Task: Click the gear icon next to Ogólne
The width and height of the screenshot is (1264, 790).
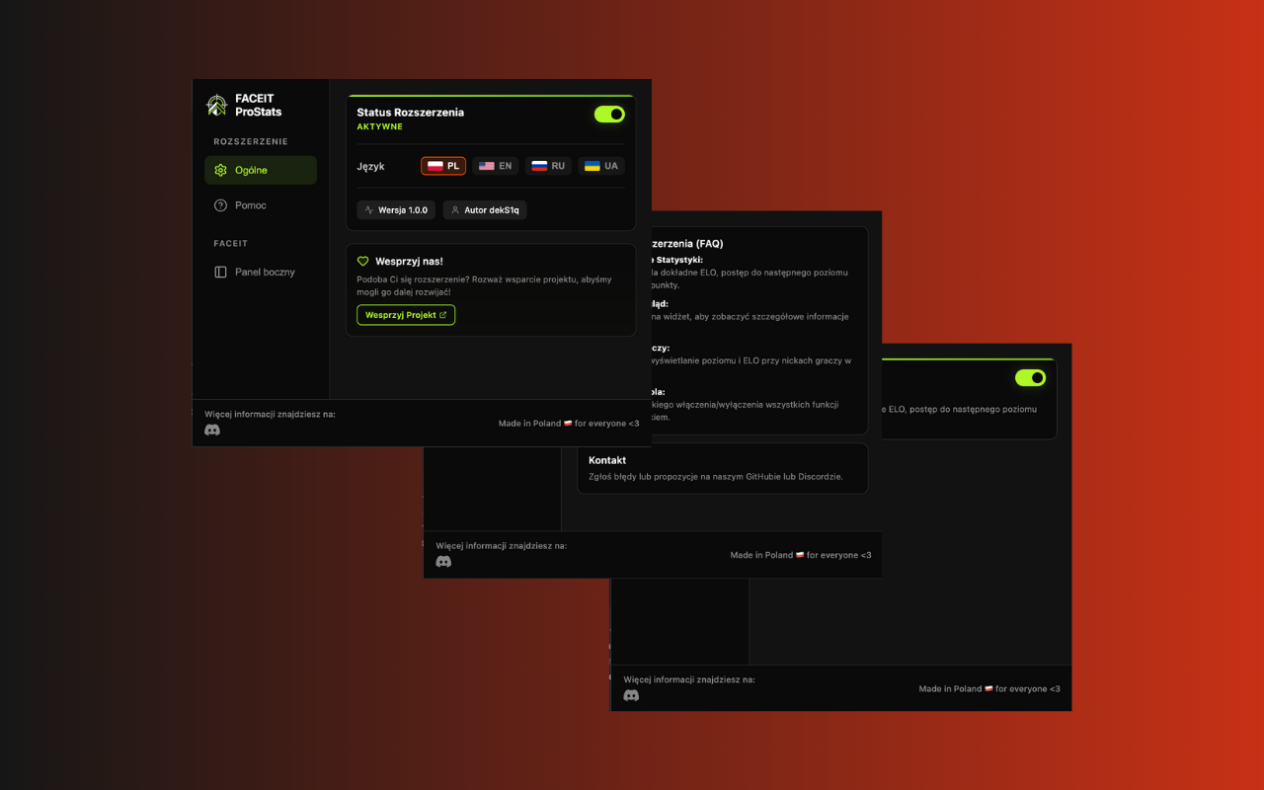Action: click(x=220, y=170)
